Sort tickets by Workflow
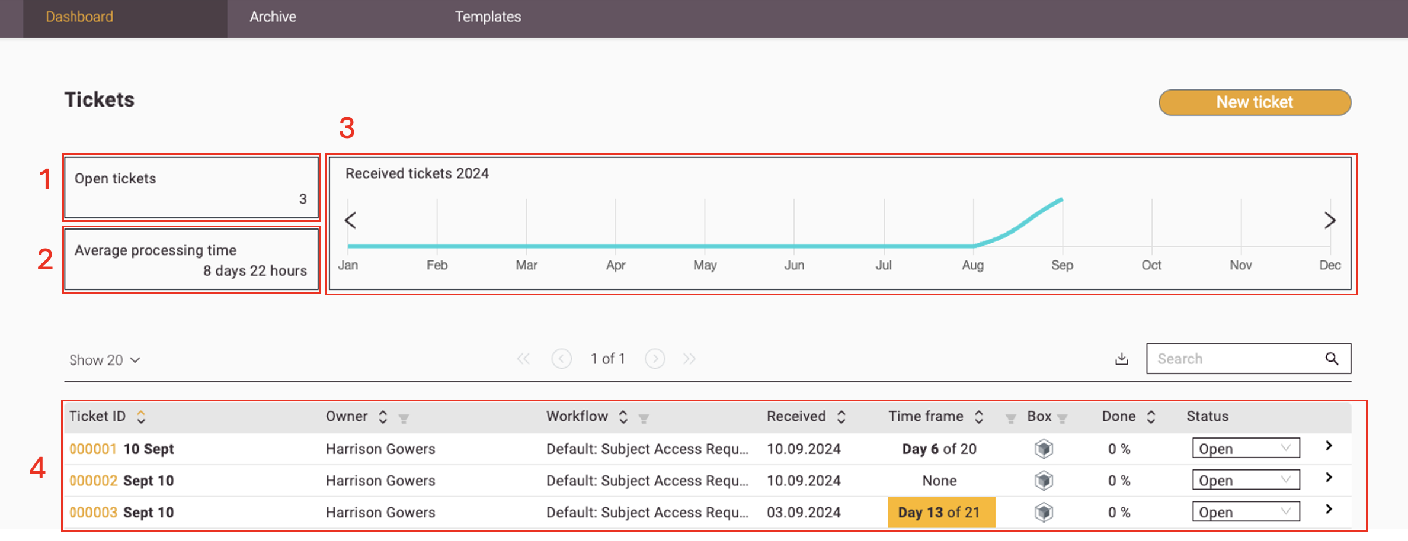The width and height of the screenshot is (1408, 541). tap(623, 417)
